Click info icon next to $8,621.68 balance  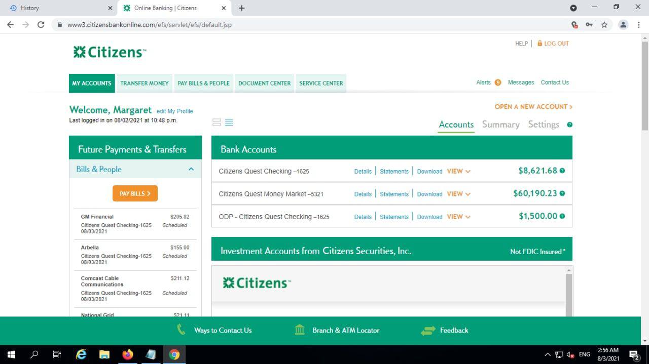click(562, 171)
